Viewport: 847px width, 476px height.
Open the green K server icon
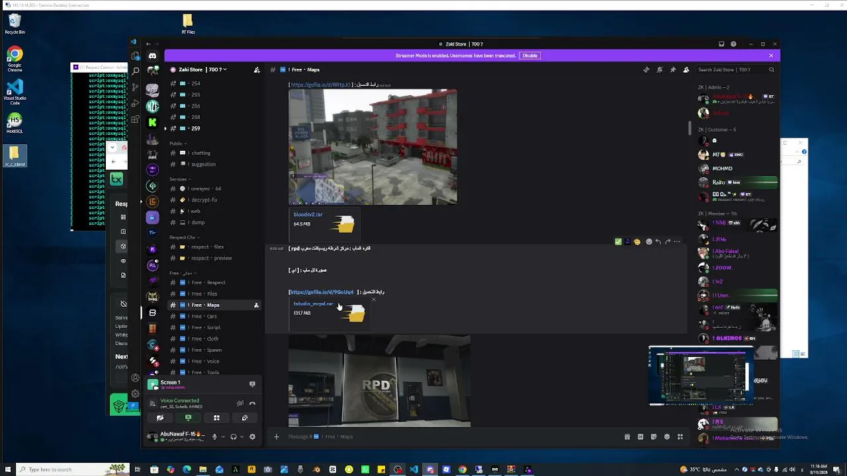click(x=152, y=122)
